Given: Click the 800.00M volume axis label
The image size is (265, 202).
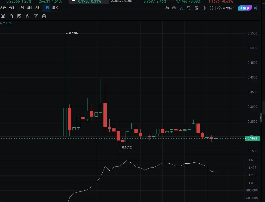Looking at the screenshot, I should point(252,190).
